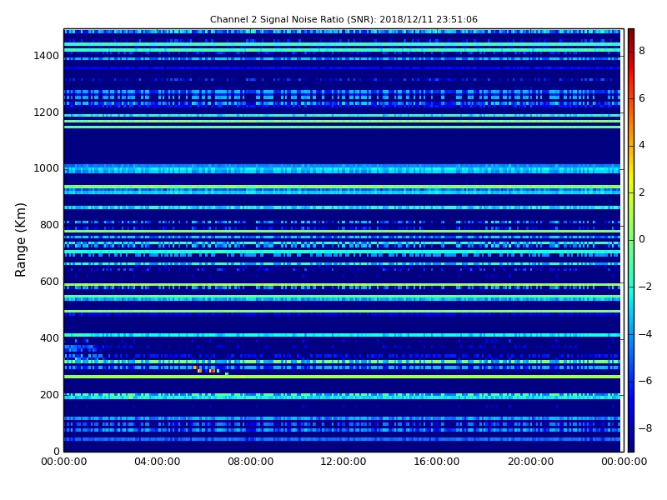Click the 04:00:00 time axis label
This screenshot has height=500, width=667.
158,462
